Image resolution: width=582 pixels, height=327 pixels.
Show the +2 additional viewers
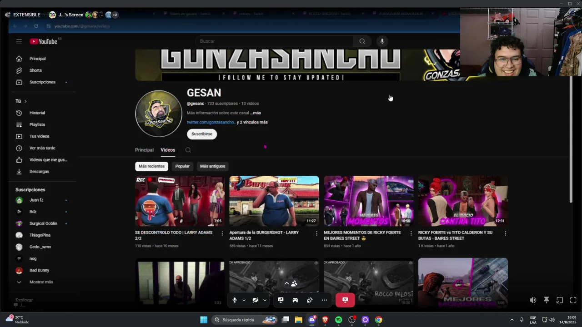(115, 15)
